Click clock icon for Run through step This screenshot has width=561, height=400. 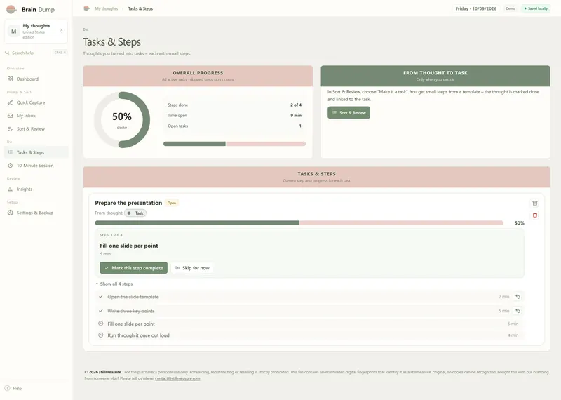tap(101, 335)
